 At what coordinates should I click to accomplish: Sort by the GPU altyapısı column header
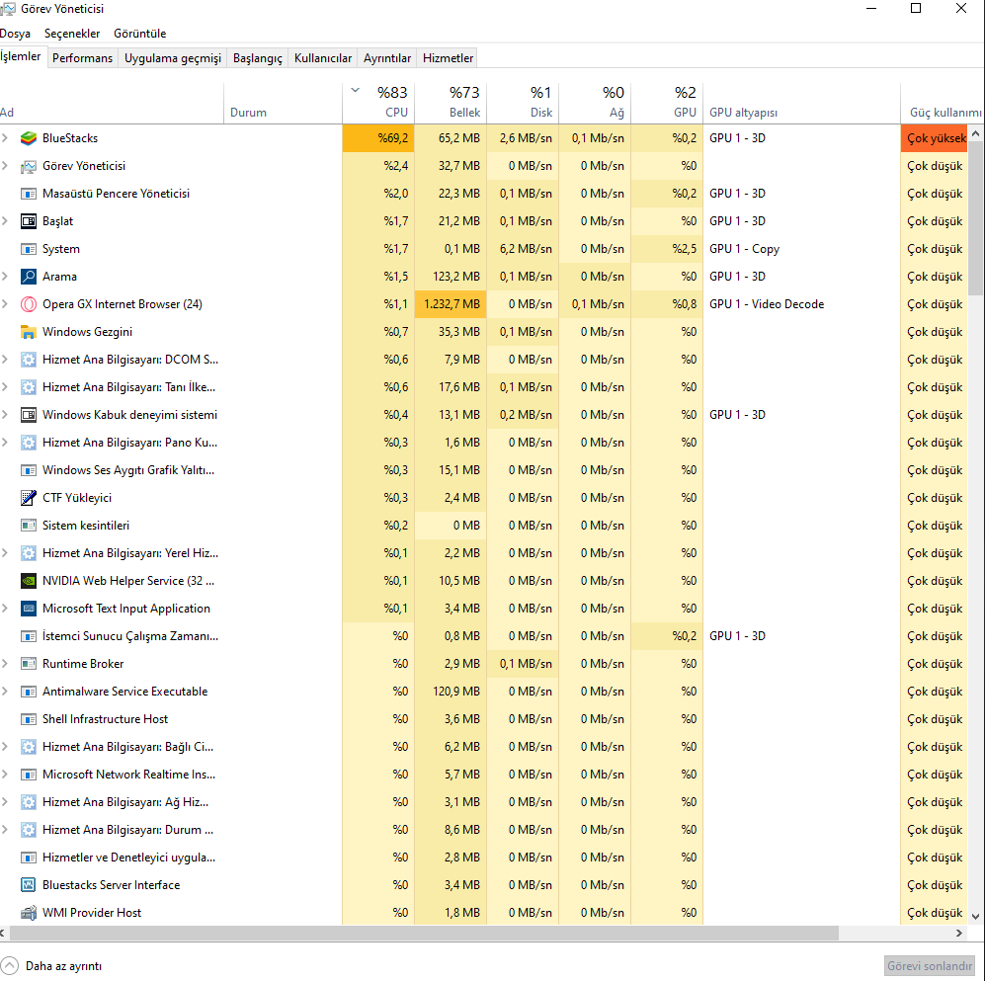pyautogui.click(x=801, y=103)
